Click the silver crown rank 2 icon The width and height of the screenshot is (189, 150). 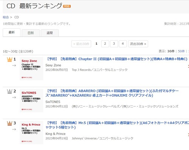coord(10,91)
